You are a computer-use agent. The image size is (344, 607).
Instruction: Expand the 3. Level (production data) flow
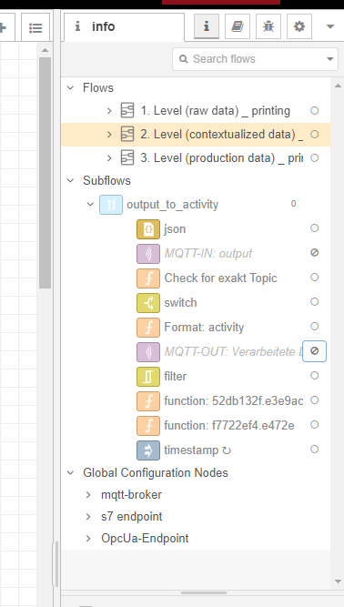[109, 158]
